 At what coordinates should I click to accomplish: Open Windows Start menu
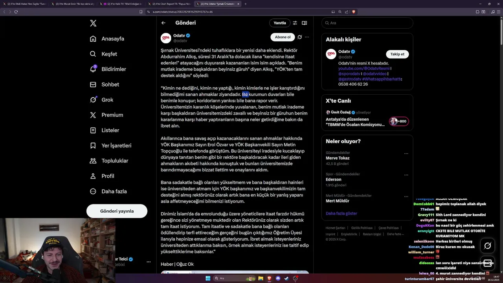(208, 278)
